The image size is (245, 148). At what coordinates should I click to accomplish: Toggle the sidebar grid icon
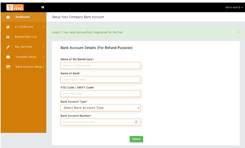click(x=43, y=7)
